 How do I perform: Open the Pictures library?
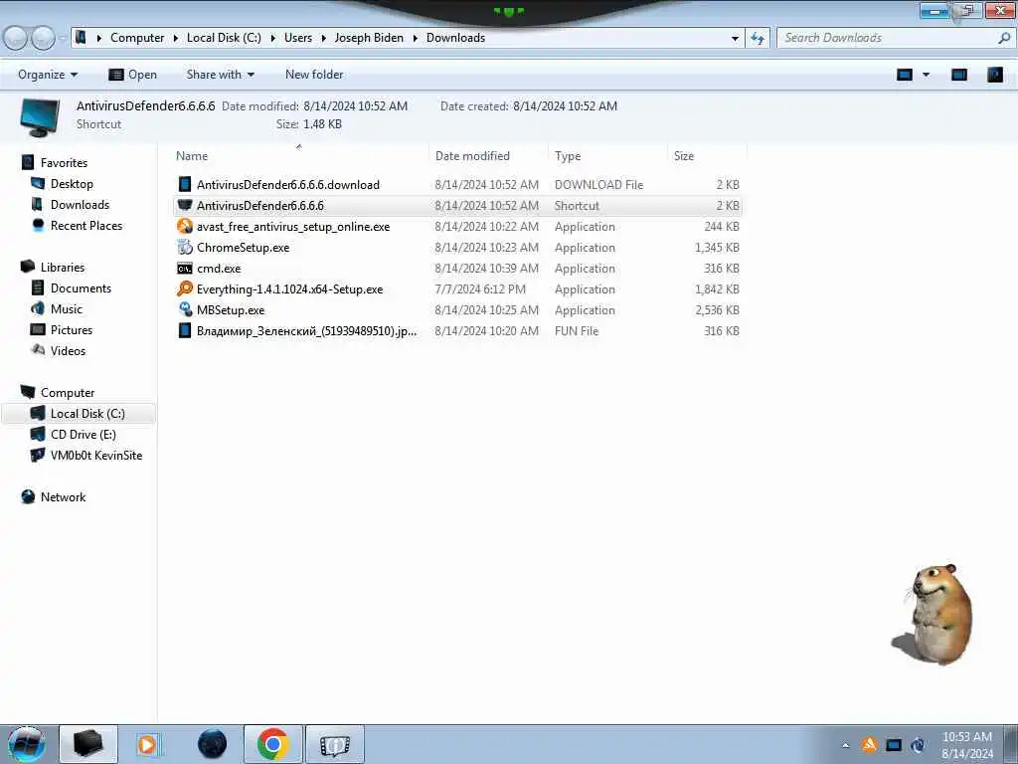[x=72, y=329]
